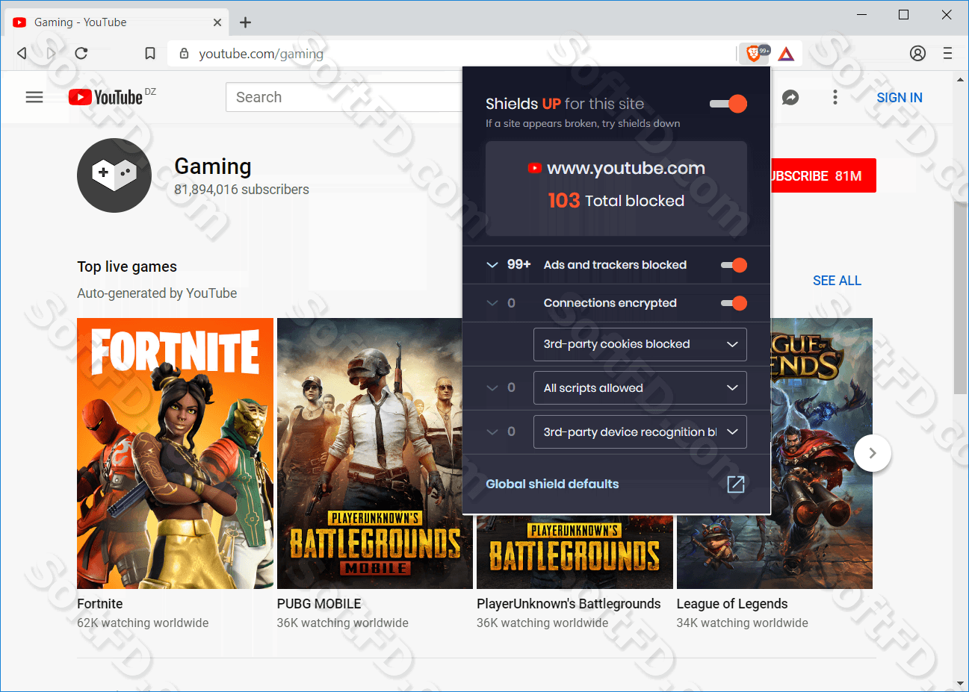Click SUBSCRIBE 81M button
The height and width of the screenshot is (692, 969).
823,175
